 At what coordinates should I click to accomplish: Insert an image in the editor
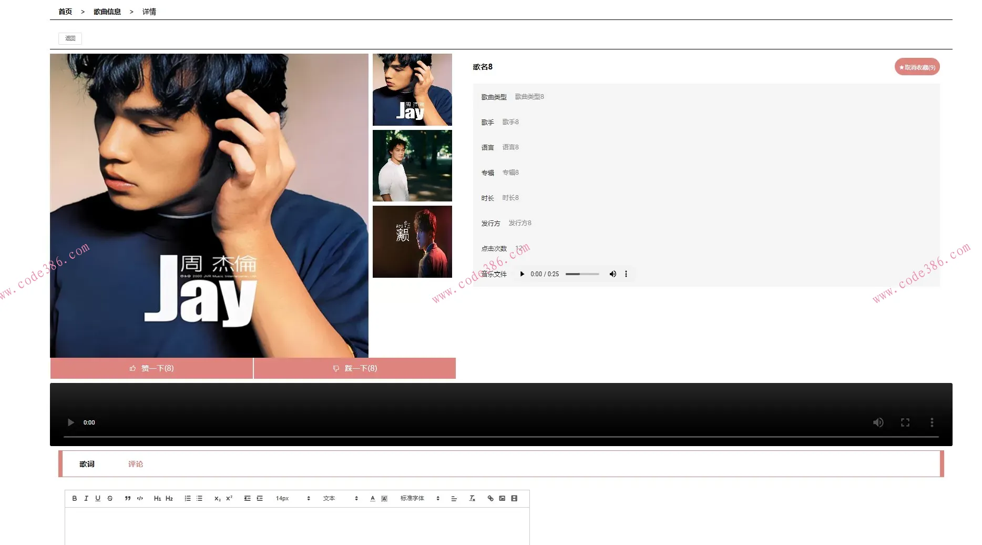(x=502, y=498)
